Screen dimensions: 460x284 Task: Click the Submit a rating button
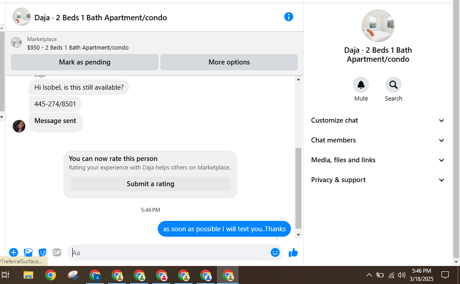(150, 184)
